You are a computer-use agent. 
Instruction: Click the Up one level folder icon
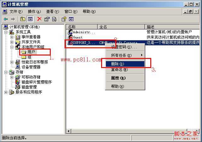coord(23,19)
